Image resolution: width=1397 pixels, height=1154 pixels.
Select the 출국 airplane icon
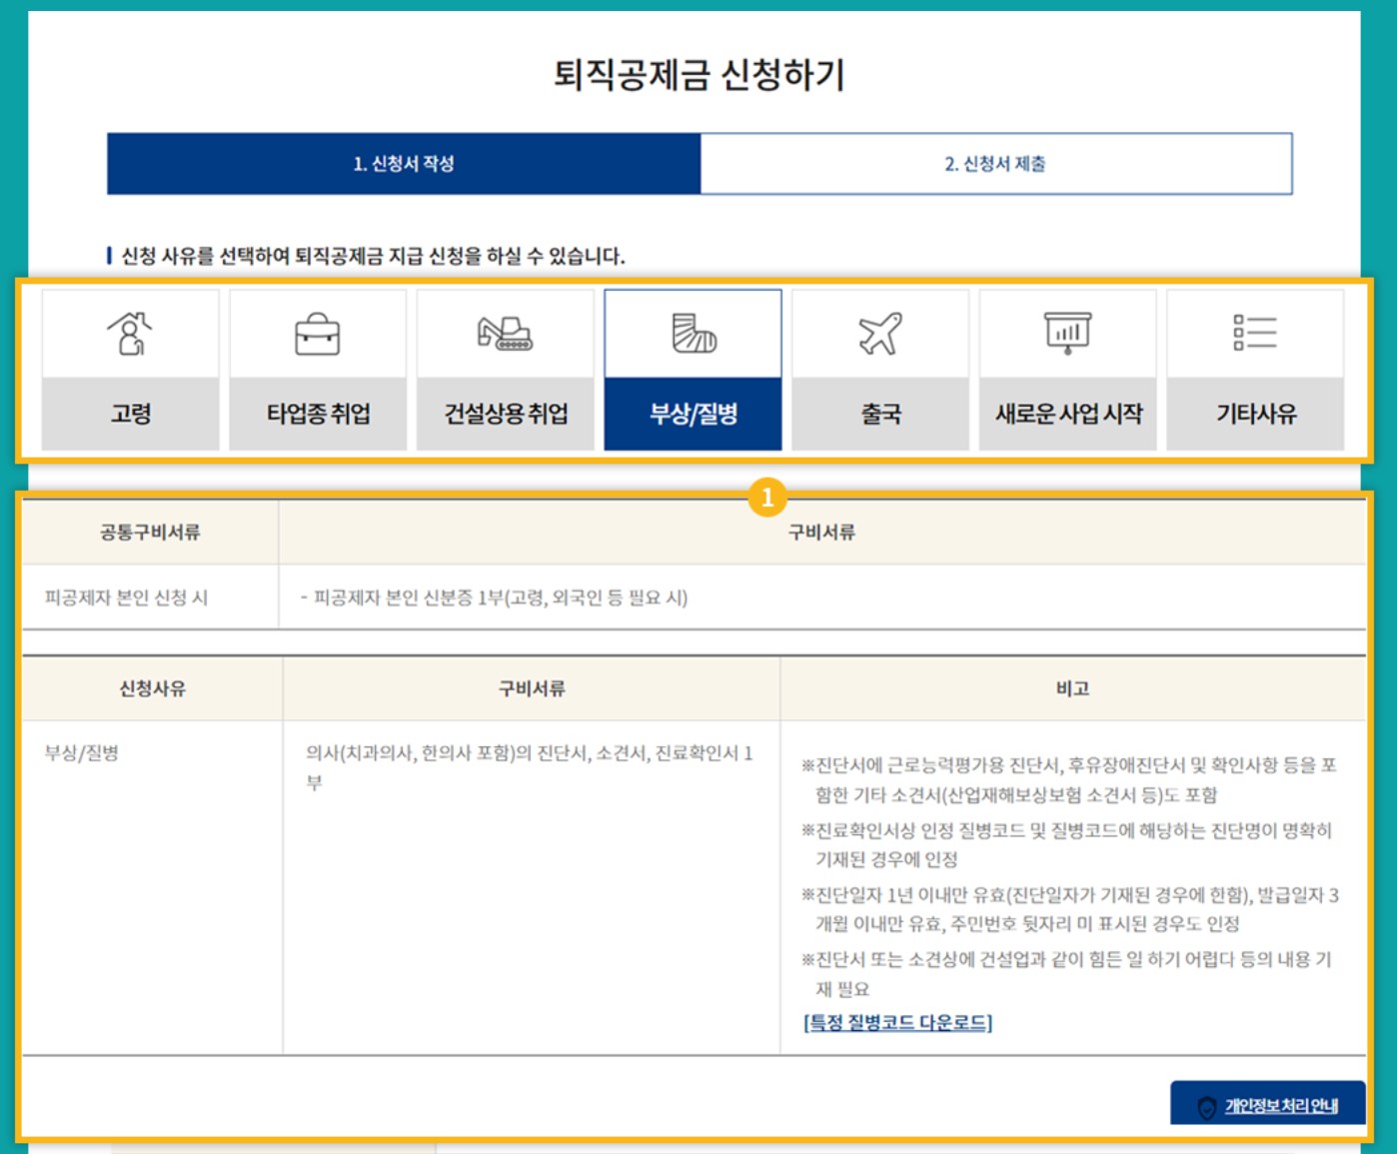[x=881, y=334]
